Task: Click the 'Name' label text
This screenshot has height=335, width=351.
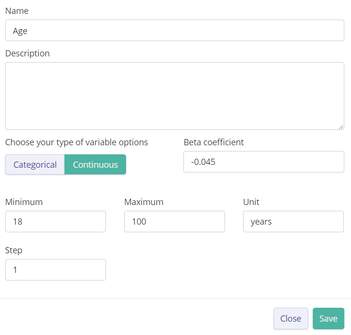Action: (x=16, y=11)
